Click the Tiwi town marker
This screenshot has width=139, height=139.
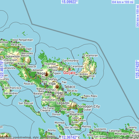pos(60,84)
